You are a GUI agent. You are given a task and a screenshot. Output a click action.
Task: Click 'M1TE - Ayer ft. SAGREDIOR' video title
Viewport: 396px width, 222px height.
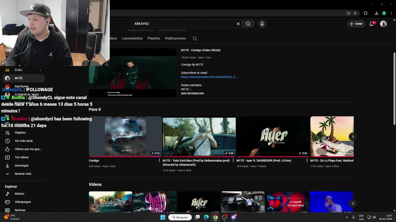tap(264, 161)
